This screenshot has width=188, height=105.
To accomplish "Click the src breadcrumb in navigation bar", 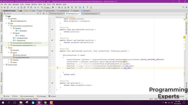I will point(26,11).
